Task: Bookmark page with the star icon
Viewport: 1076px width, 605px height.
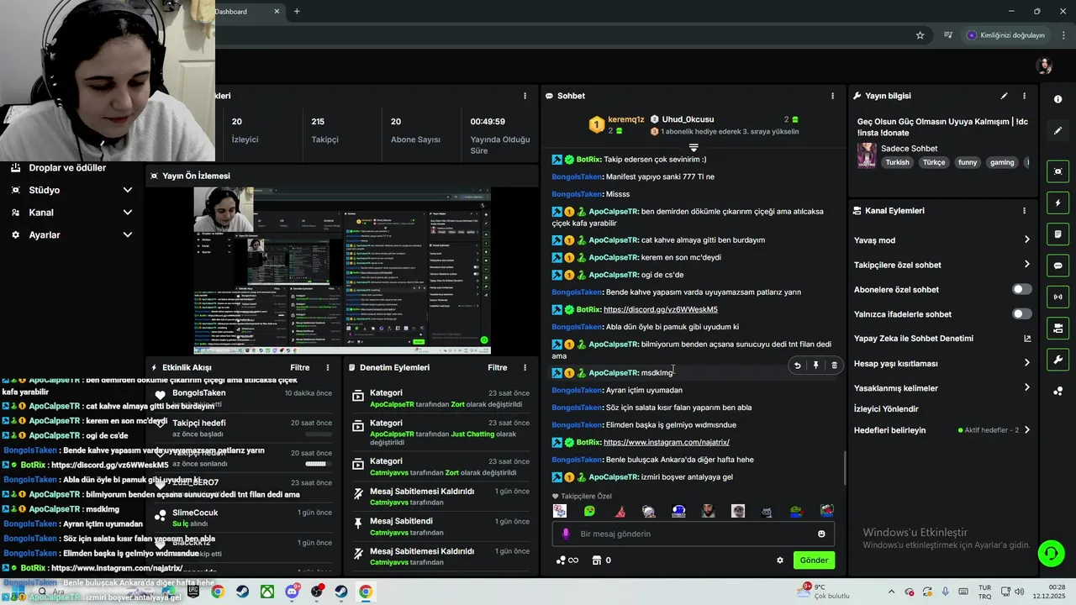Action: (920, 35)
